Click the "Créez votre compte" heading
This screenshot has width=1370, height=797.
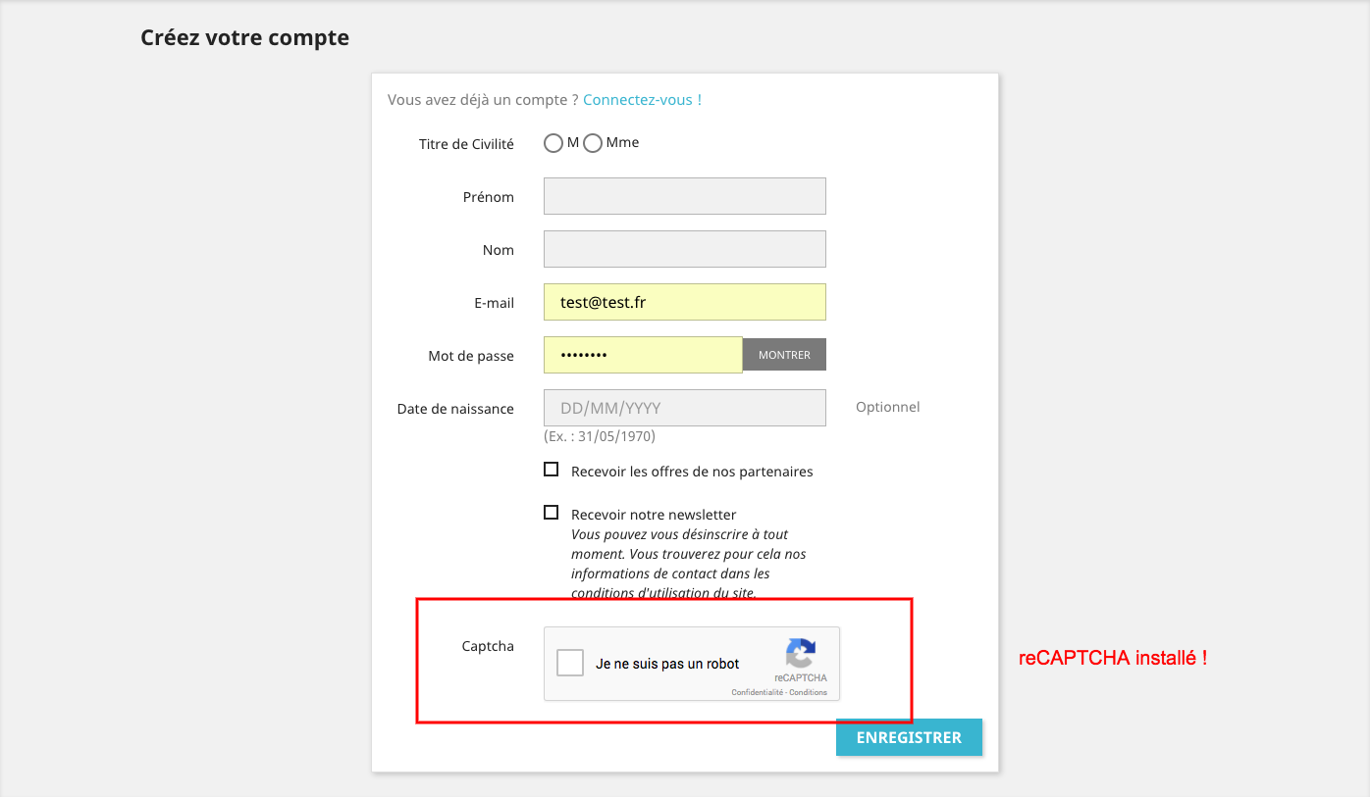coord(244,38)
